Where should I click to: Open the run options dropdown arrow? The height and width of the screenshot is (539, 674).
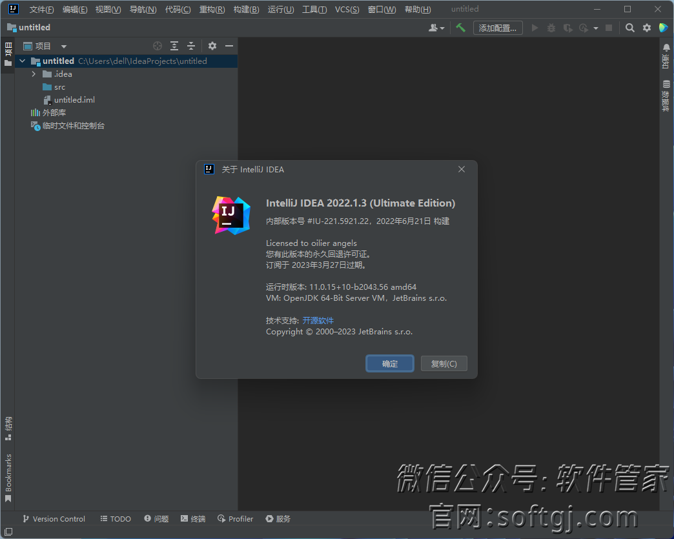tap(596, 28)
